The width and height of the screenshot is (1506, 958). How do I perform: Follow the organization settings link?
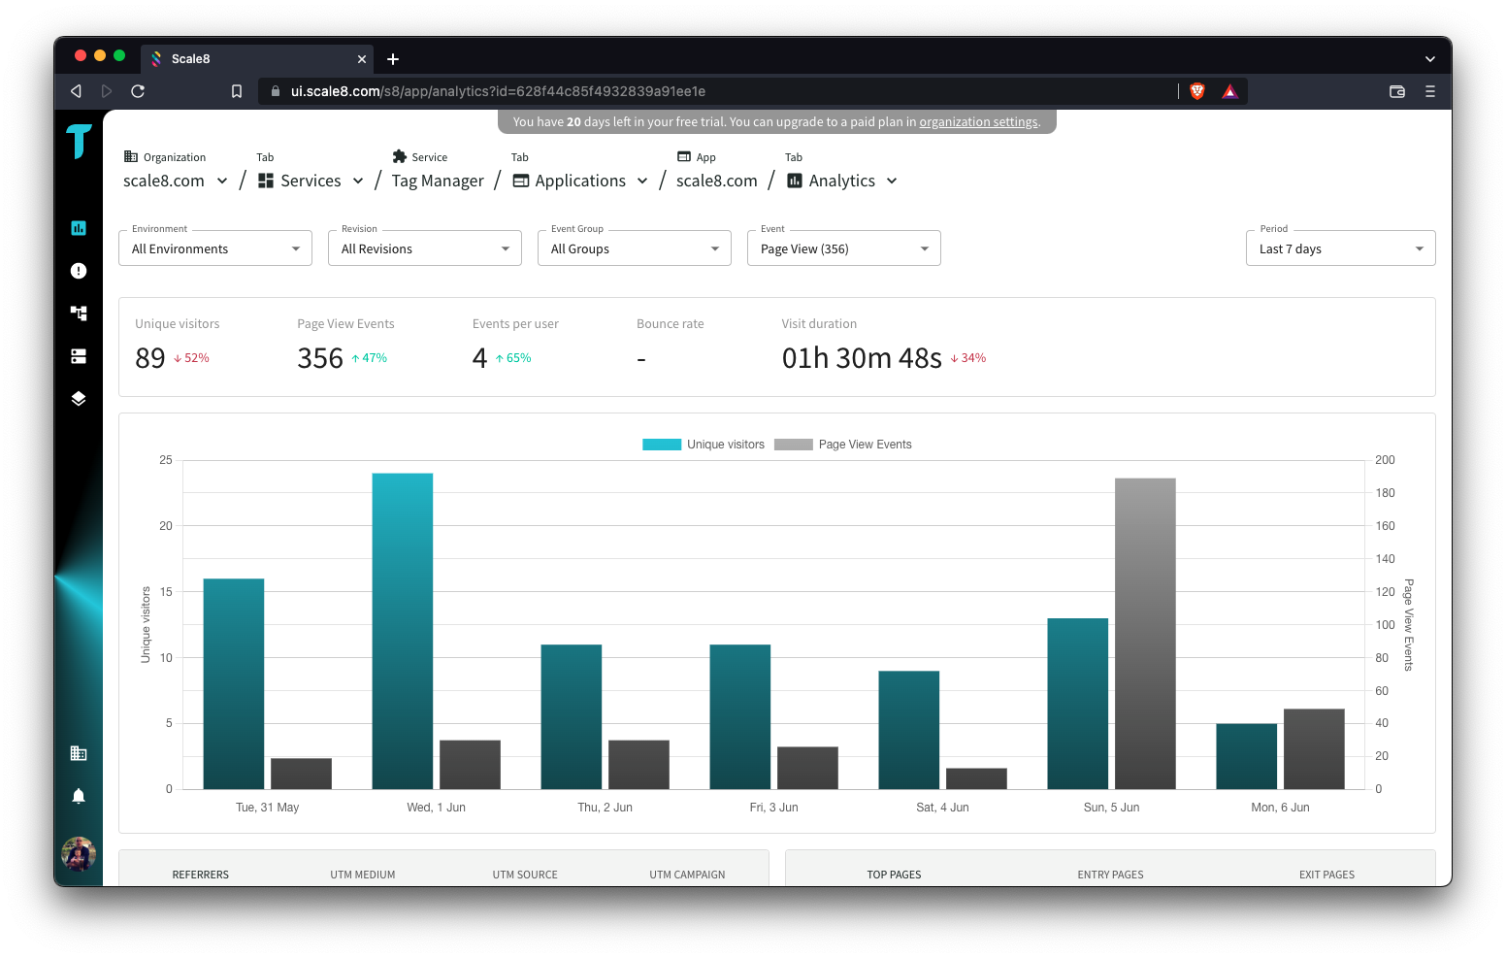(x=978, y=122)
